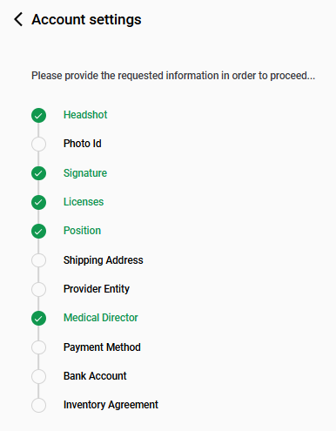Click the empty circle beside Provider Entity
The width and height of the screenshot is (336, 431).
[38, 289]
